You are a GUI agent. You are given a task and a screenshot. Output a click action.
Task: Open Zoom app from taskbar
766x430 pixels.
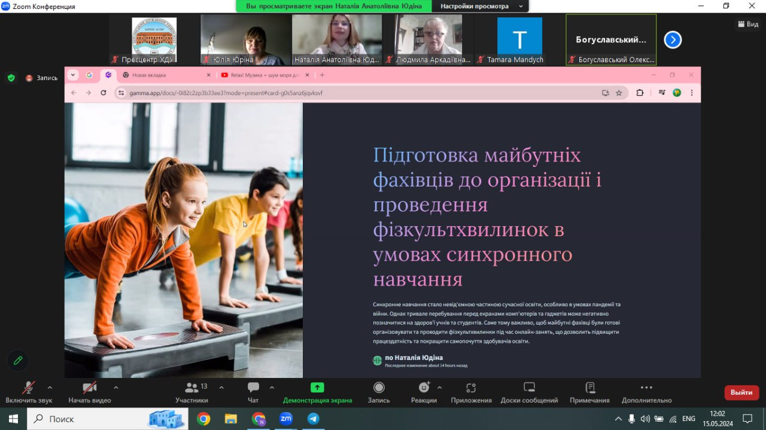coord(286,419)
